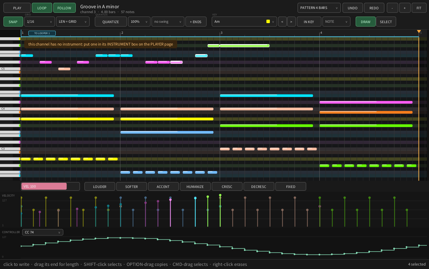
Task: Click the bar 4 ruler marker
Action: (x=321, y=33)
